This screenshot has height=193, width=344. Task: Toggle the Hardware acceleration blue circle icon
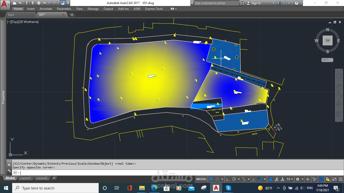click(321, 179)
